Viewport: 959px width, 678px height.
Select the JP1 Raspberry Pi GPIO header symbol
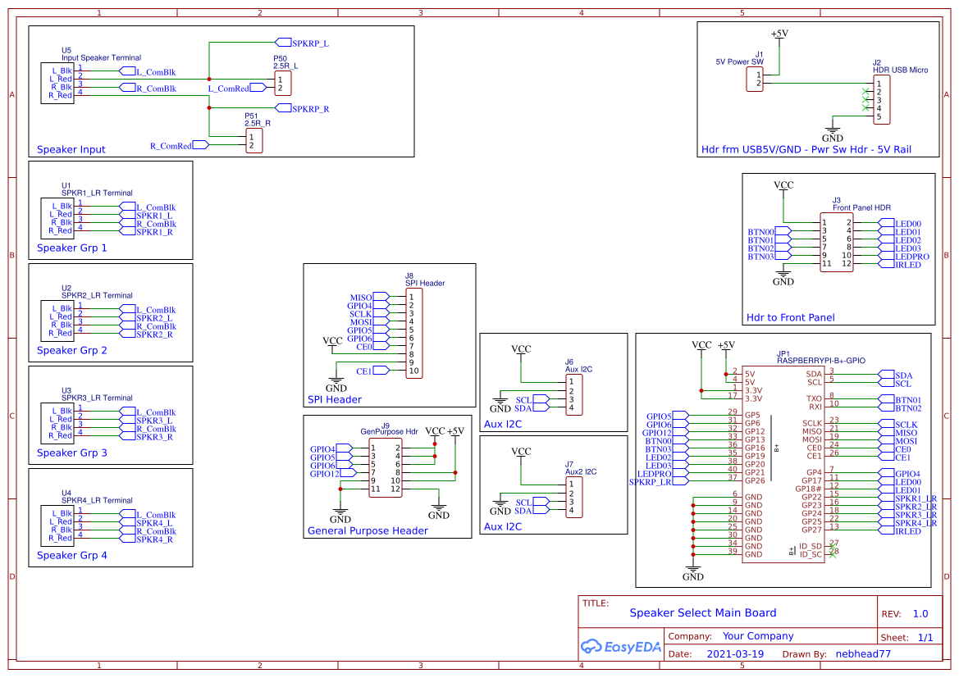pos(783,461)
